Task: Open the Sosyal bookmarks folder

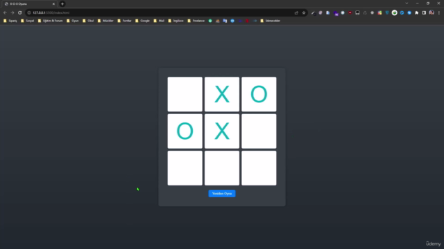Action: pos(27,21)
